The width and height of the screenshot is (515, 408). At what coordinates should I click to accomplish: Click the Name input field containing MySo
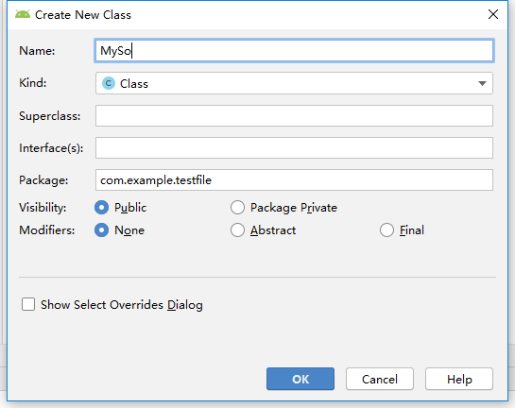point(294,51)
